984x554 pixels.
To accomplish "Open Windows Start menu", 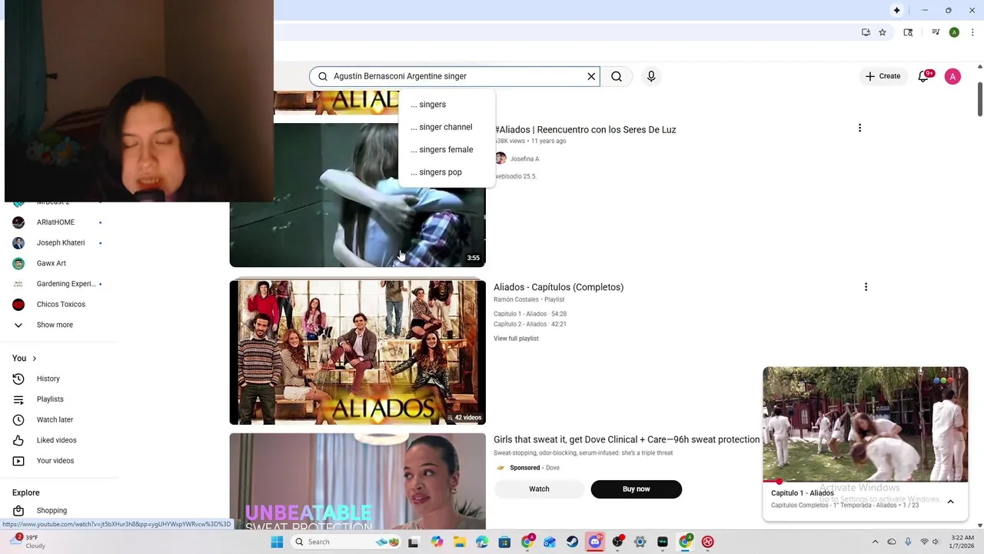I will click(277, 542).
